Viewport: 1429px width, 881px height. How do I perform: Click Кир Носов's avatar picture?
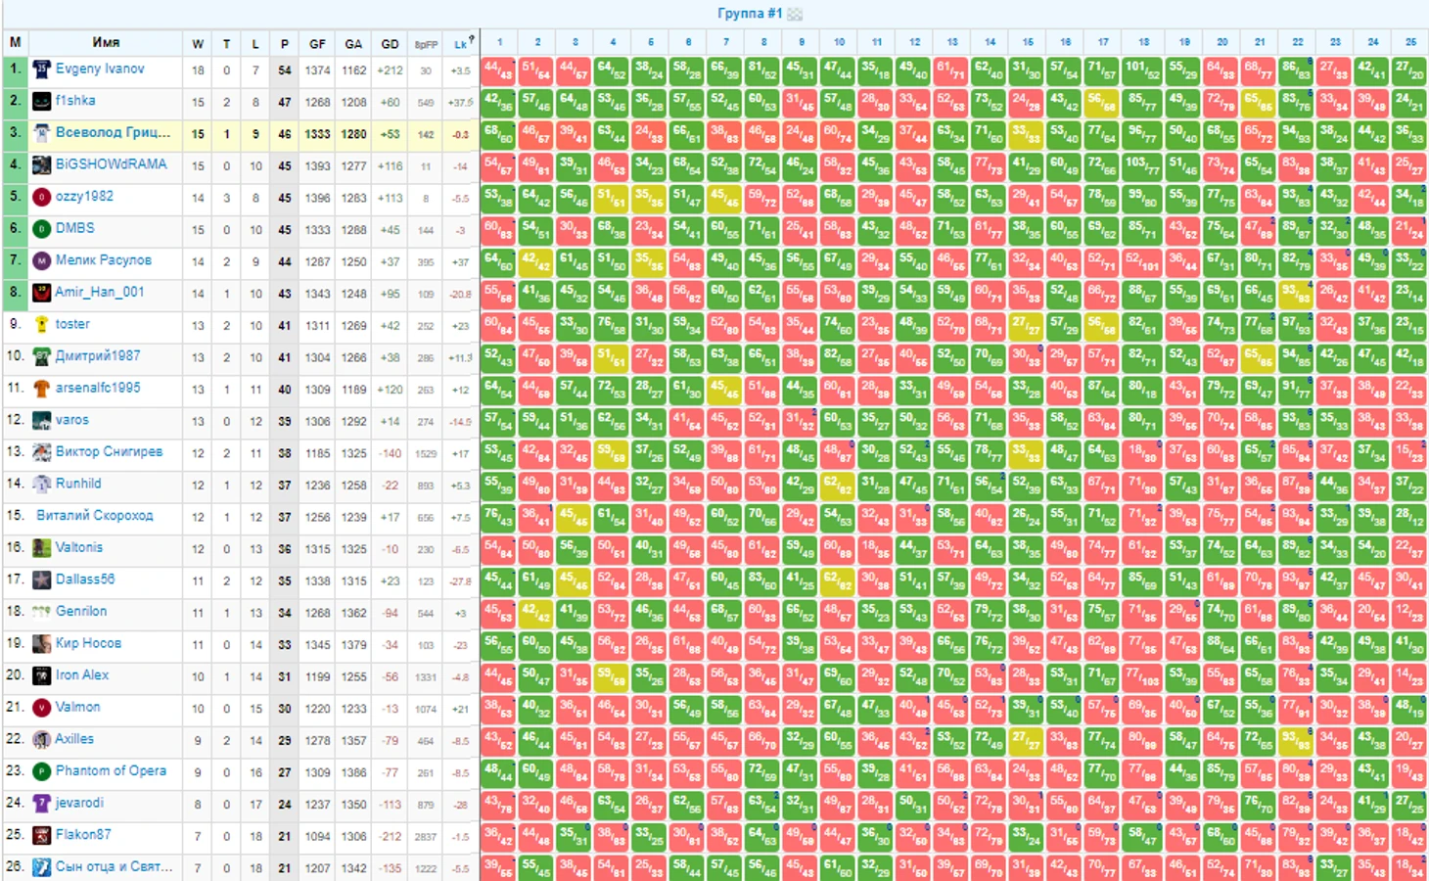pyautogui.click(x=41, y=644)
